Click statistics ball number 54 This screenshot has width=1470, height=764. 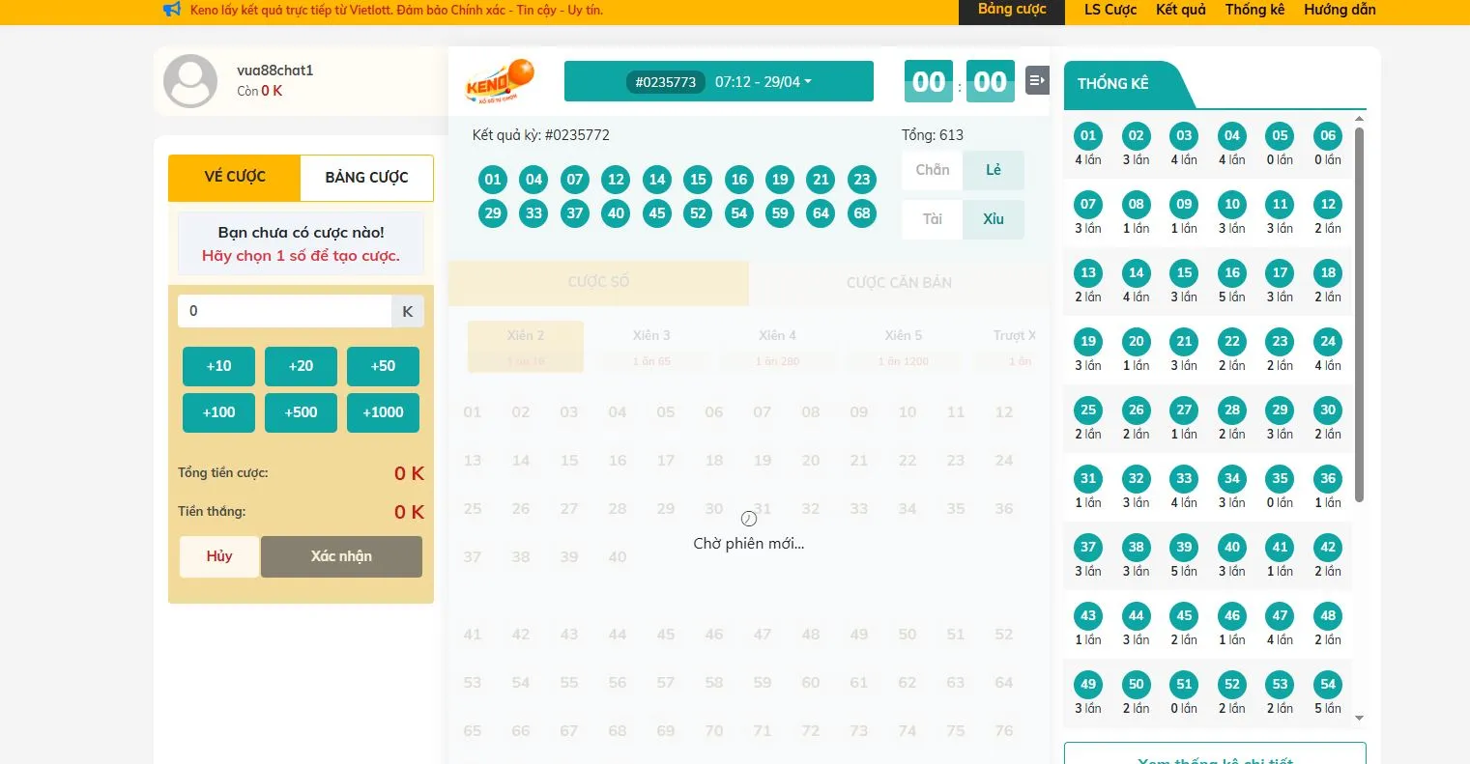[x=1327, y=685]
